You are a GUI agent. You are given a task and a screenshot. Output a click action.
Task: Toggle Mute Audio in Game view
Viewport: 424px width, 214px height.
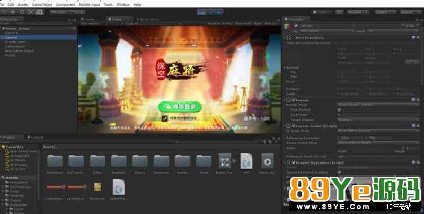[x=243, y=23]
